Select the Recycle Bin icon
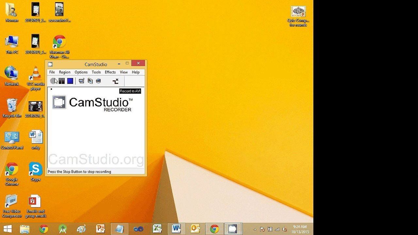Viewport: 418px width, 235px height. [x=12, y=108]
